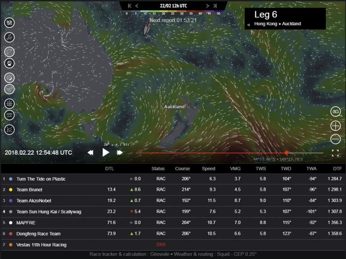This screenshot has width=346, height=259.
Task: Toggle the route curve icon
Action: (x=9, y=52)
